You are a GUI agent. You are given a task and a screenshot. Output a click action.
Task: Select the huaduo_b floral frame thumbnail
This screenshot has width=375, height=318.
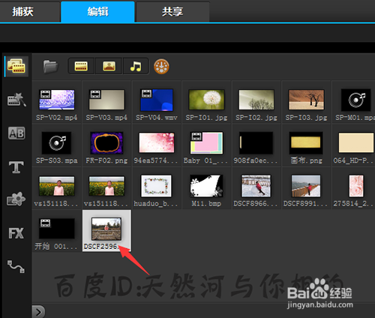[157, 186]
